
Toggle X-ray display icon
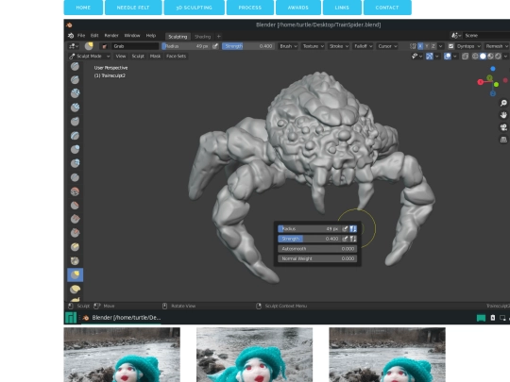[465, 57]
